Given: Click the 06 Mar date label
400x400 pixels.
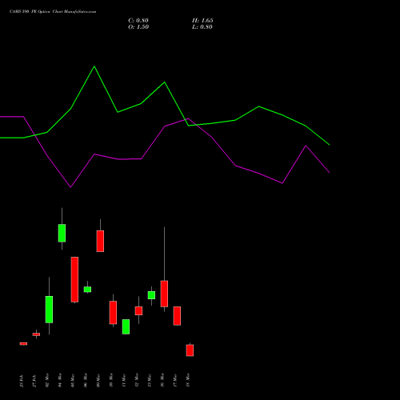Looking at the screenshot, I should point(86,380).
